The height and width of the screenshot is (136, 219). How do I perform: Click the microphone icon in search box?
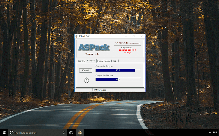tap(64, 133)
